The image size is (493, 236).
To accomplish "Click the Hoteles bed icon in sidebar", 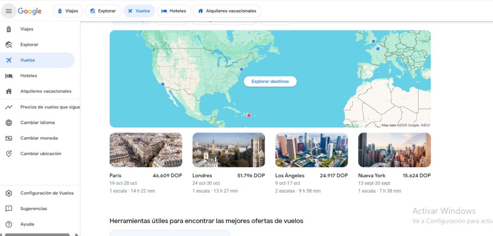I will pos(9,76).
